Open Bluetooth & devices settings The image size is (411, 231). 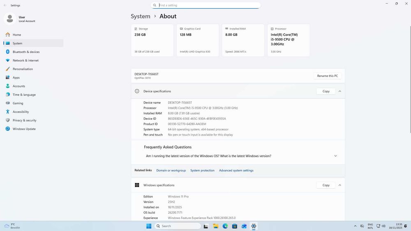33,52
